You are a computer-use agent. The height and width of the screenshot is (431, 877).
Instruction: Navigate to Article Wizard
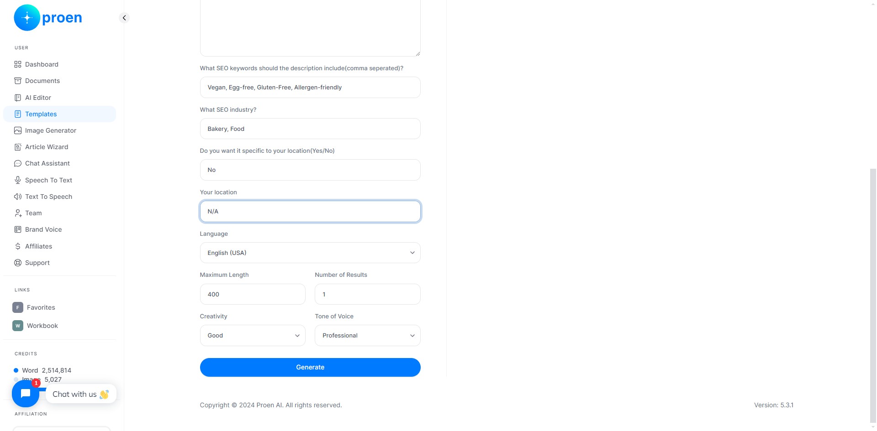(x=59, y=147)
